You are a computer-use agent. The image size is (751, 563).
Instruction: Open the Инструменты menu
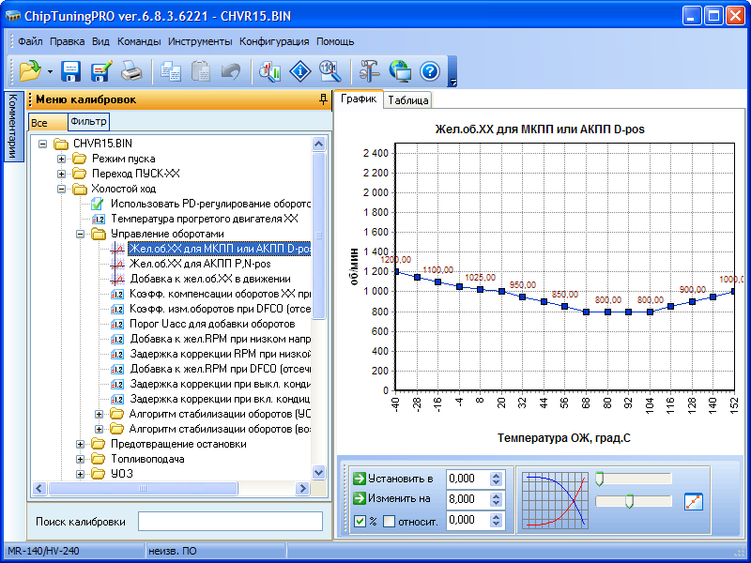click(200, 41)
